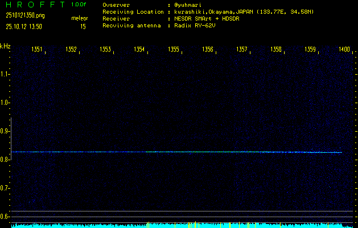Select the 1.1 frequency axis label
The width and height of the screenshot is (358, 228).
5,74
